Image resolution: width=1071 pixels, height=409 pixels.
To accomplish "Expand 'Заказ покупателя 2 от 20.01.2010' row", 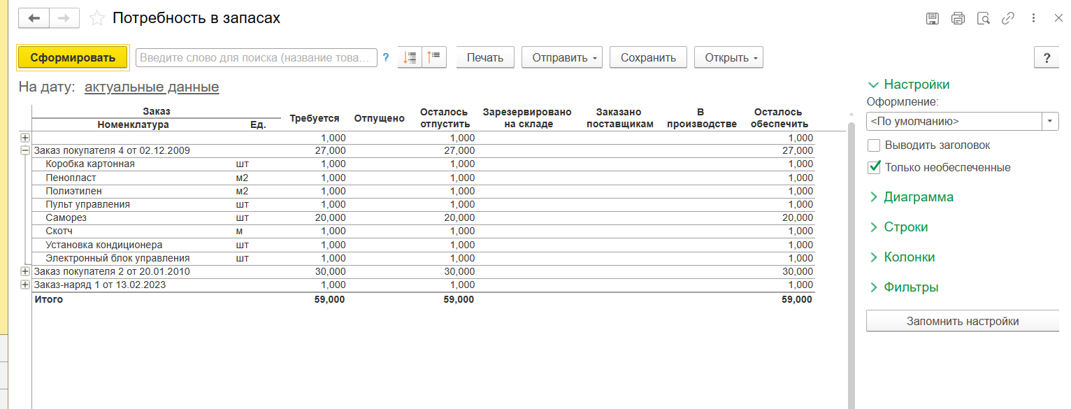I will (25, 271).
